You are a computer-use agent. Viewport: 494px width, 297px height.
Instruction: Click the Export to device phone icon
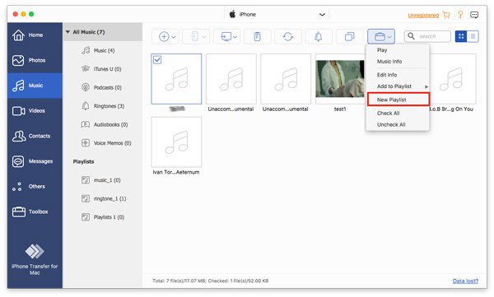pos(194,36)
